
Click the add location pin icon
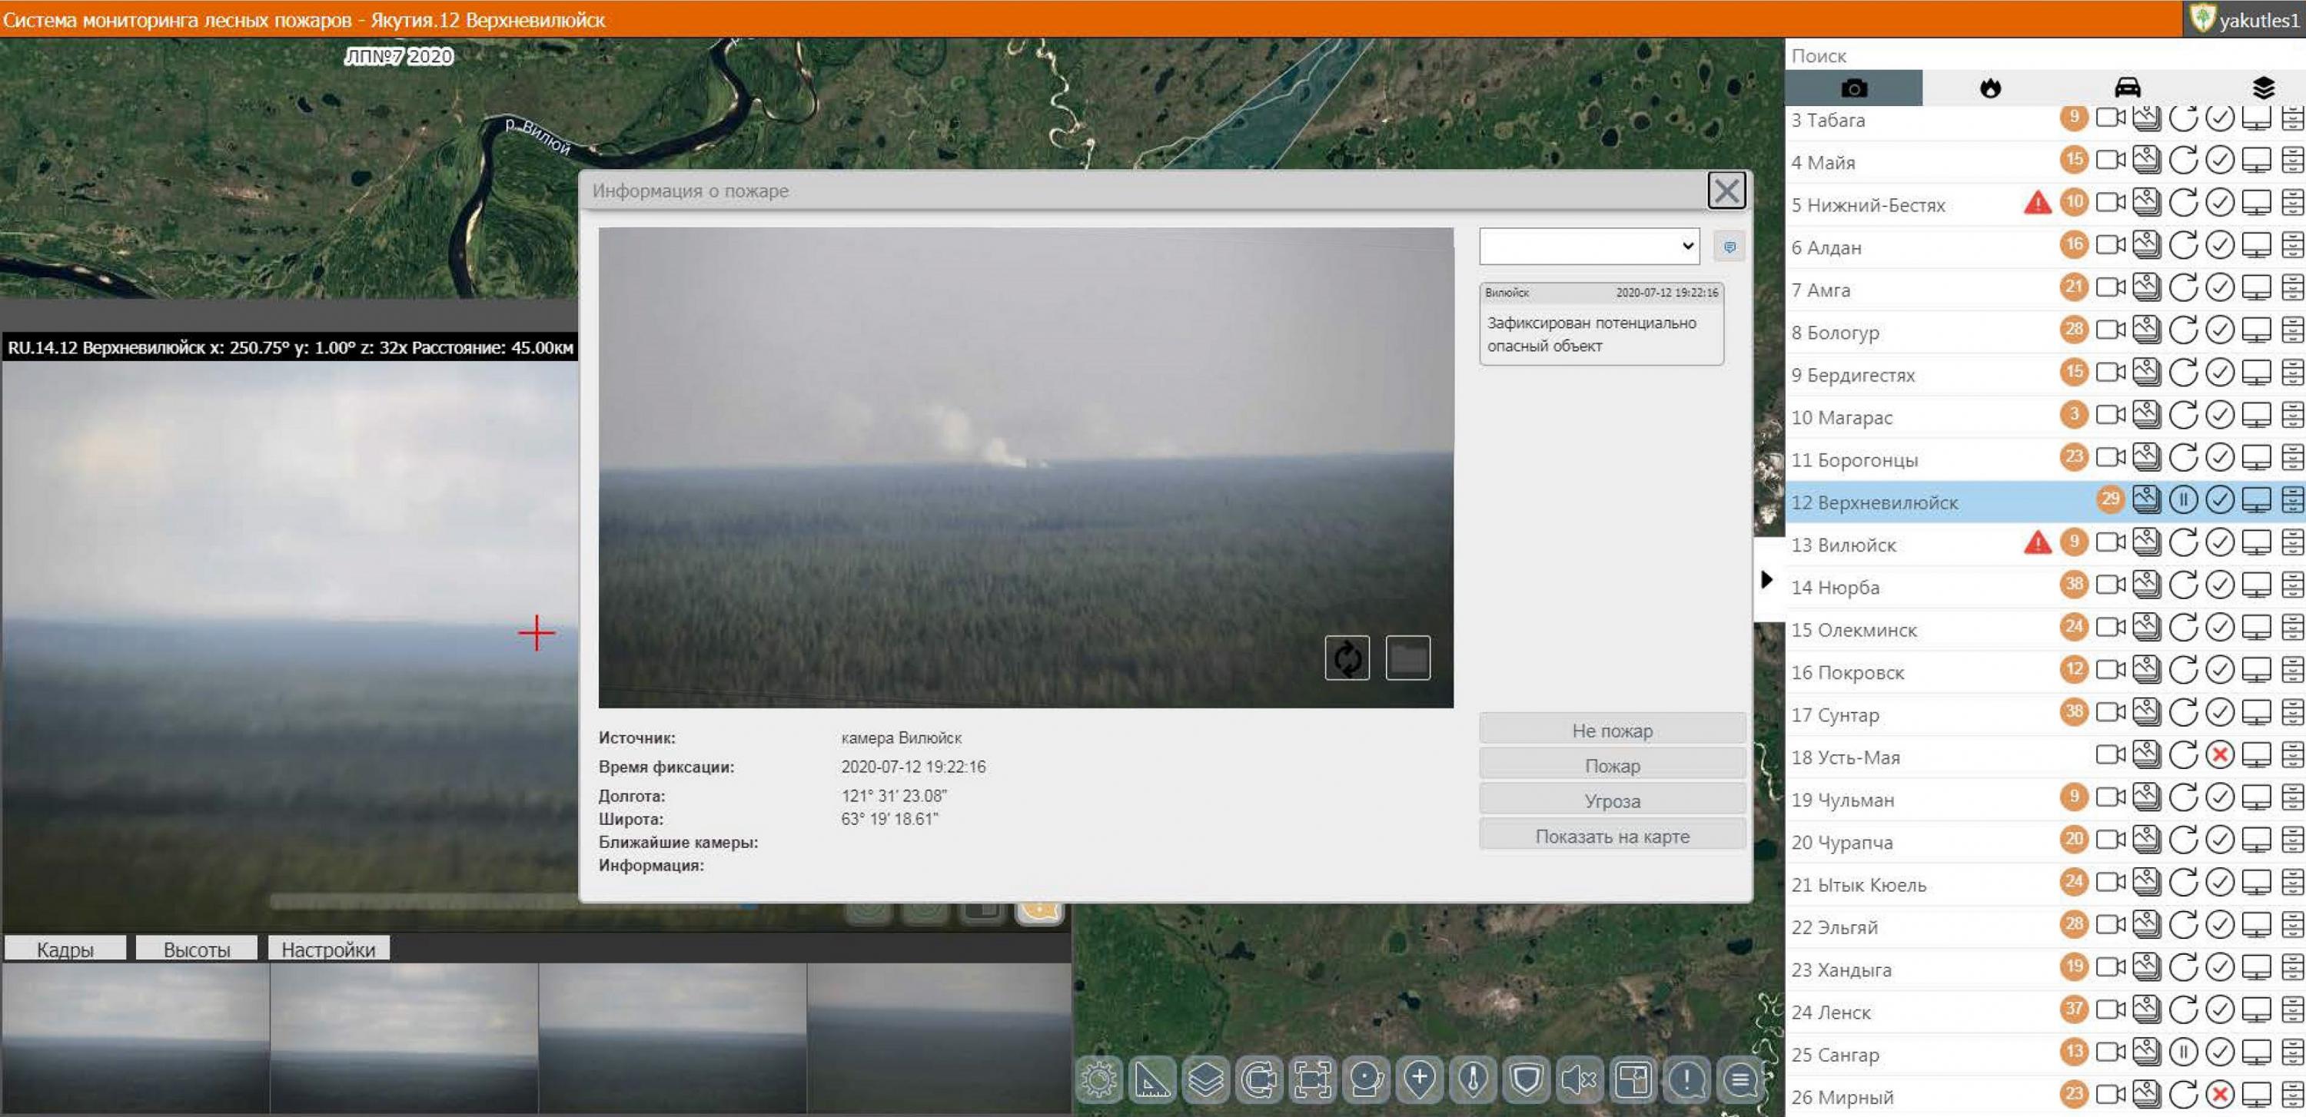[1419, 1080]
